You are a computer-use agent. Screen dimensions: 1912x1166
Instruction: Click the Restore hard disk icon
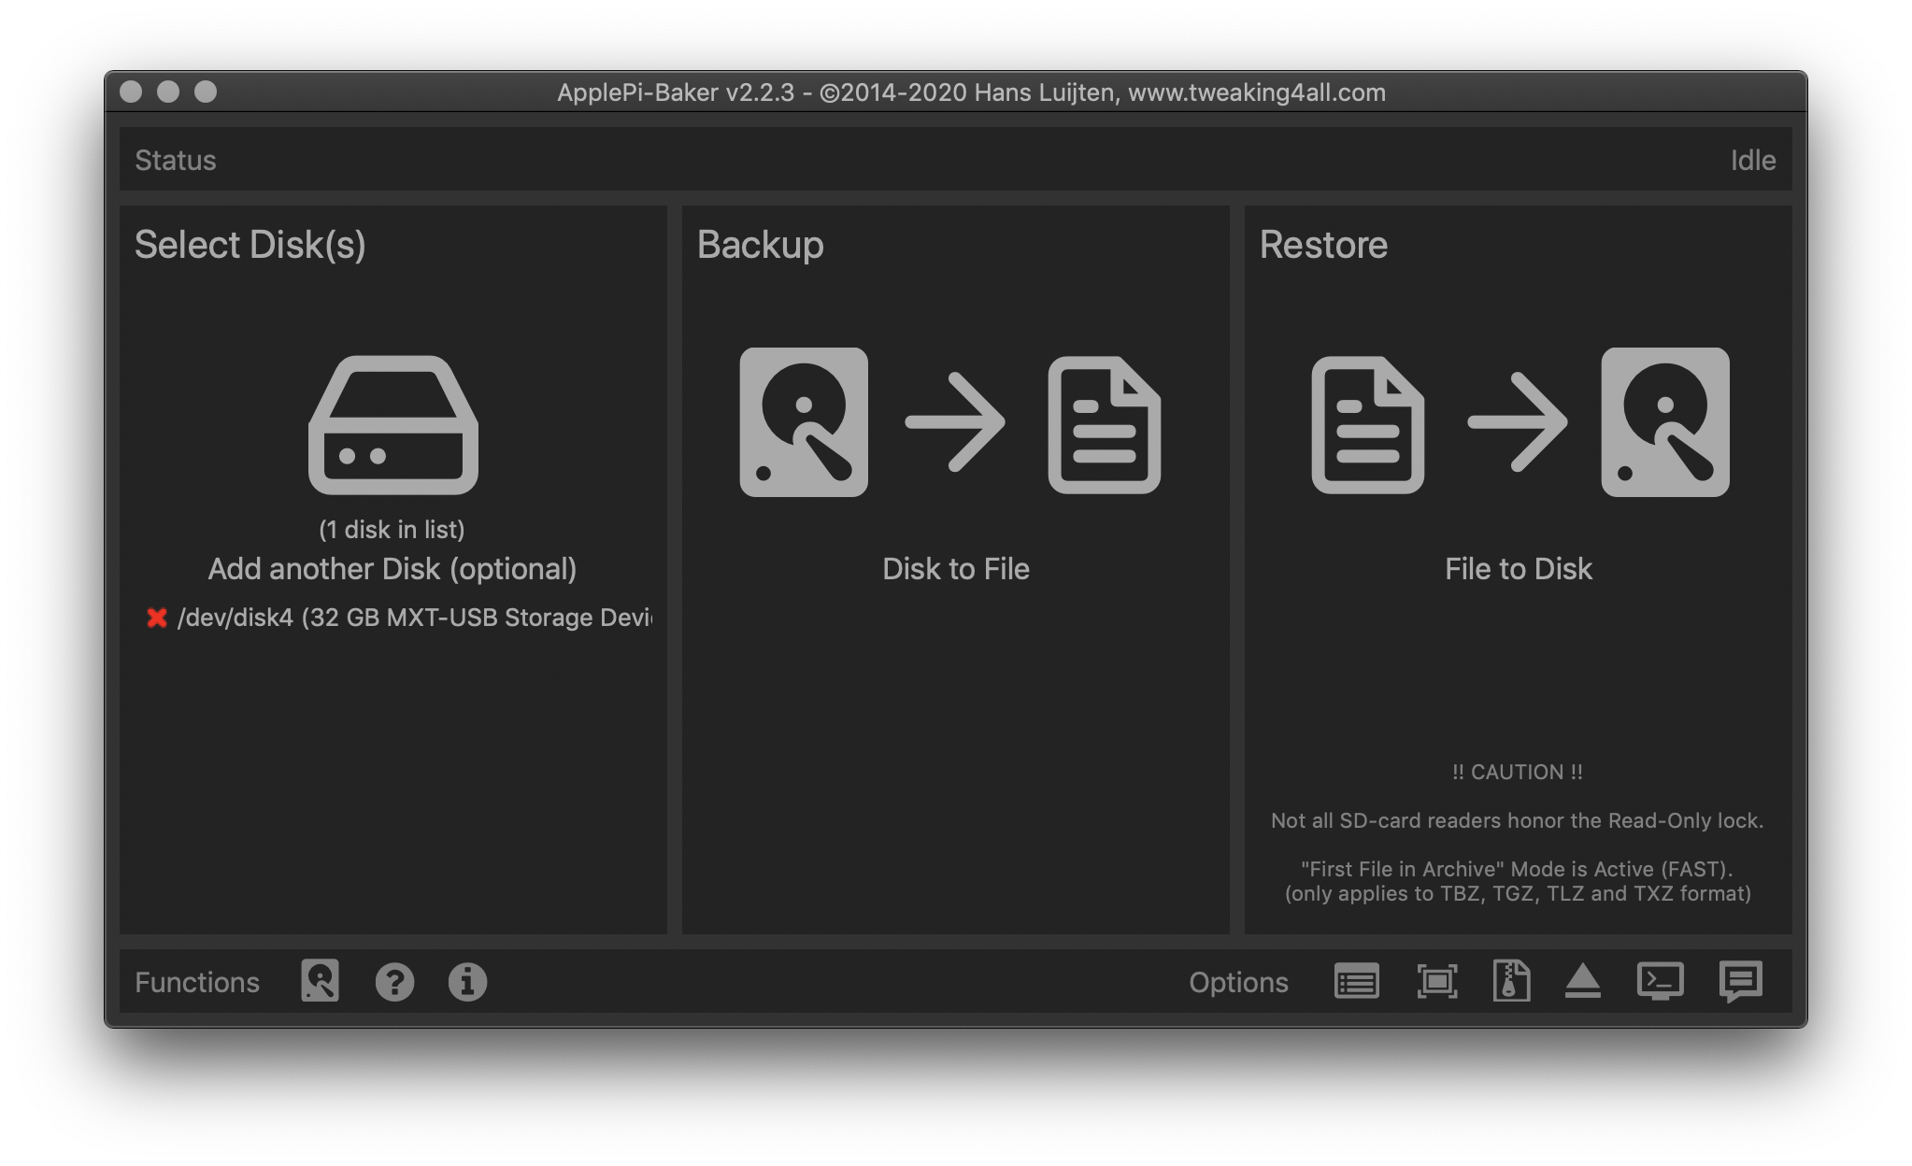[1665, 422]
